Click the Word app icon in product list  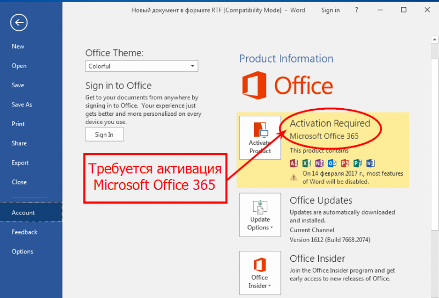(x=370, y=163)
